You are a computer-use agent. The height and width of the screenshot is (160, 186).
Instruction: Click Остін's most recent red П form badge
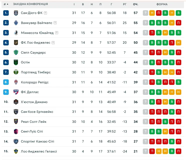(178, 62)
